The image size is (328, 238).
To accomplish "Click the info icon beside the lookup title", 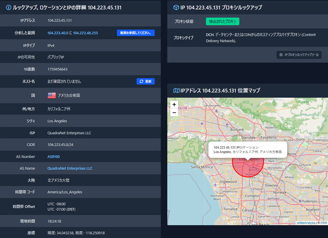I will 9,8.
